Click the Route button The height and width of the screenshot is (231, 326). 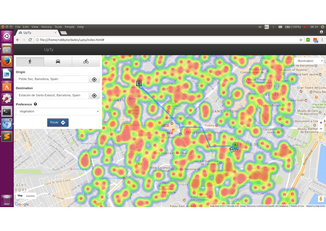pos(58,123)
